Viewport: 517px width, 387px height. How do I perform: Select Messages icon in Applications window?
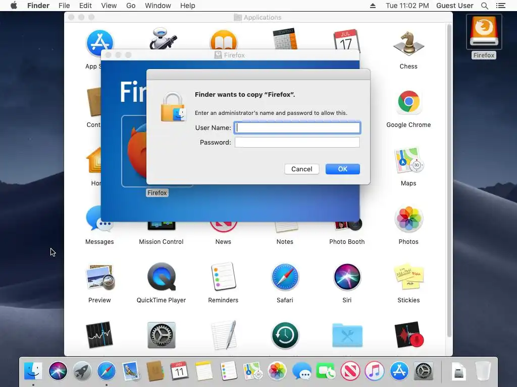99,219
